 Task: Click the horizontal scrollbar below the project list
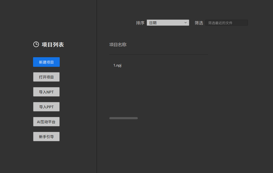(x=123, y=118)
